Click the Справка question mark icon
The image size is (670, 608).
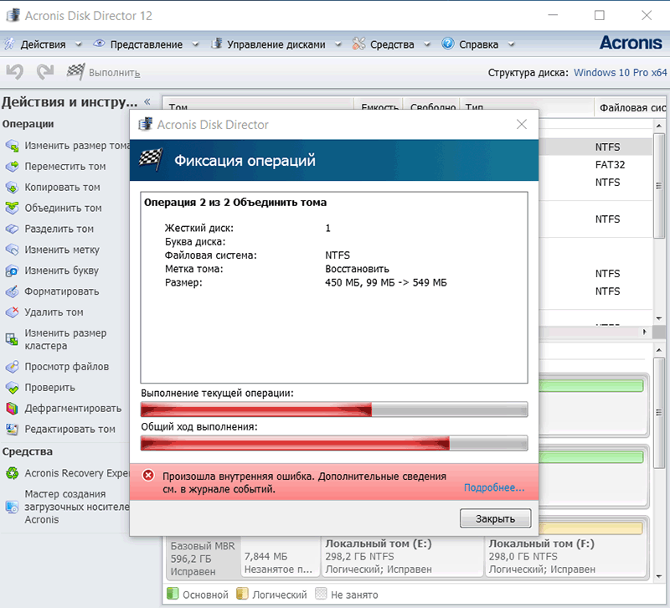coord(448,44)
